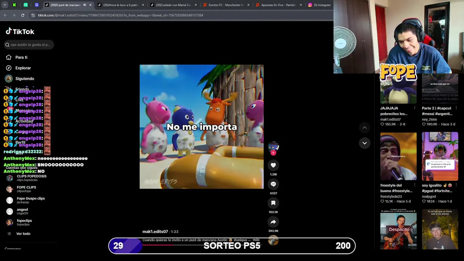Follow creator with the red plus badge
Viewport: 464px width, 261px height.
point(273,153)
